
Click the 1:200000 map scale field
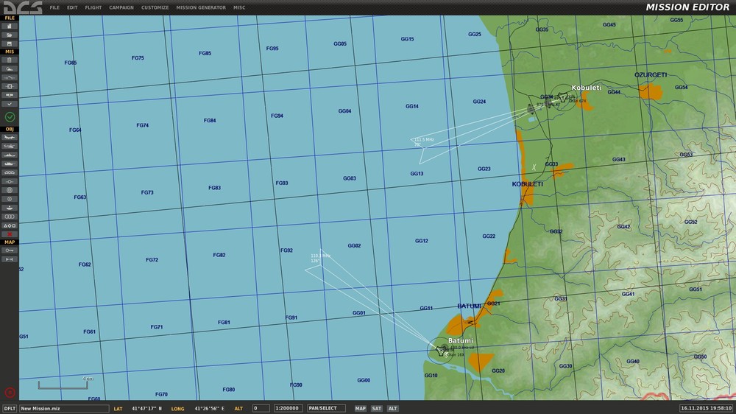(x=288, y=408)
